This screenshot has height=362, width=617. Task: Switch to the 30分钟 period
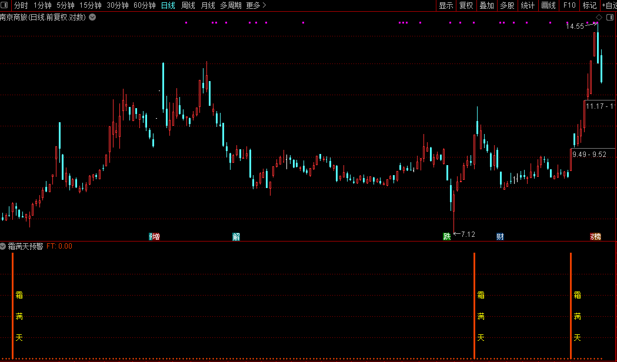(118, 5)
